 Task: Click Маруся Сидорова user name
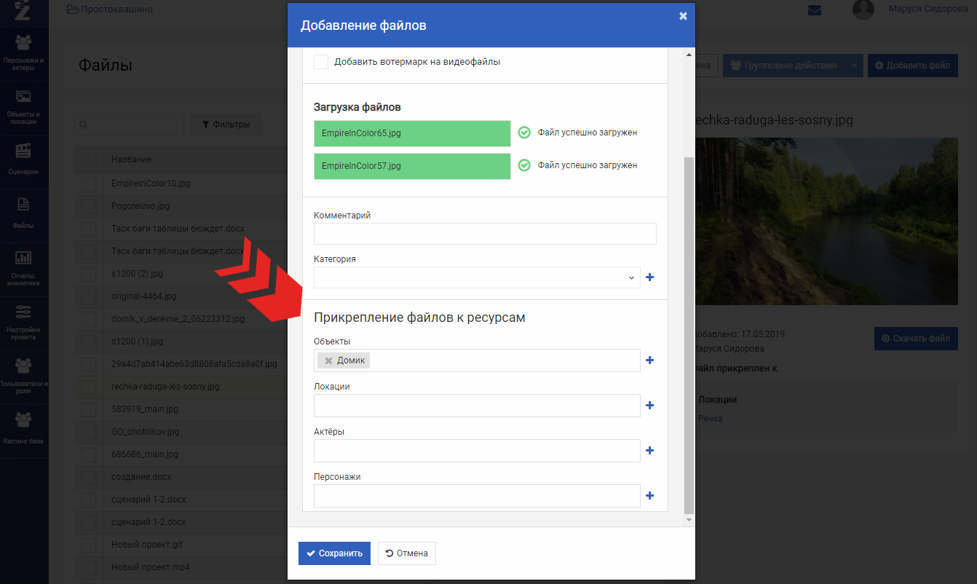928,9
